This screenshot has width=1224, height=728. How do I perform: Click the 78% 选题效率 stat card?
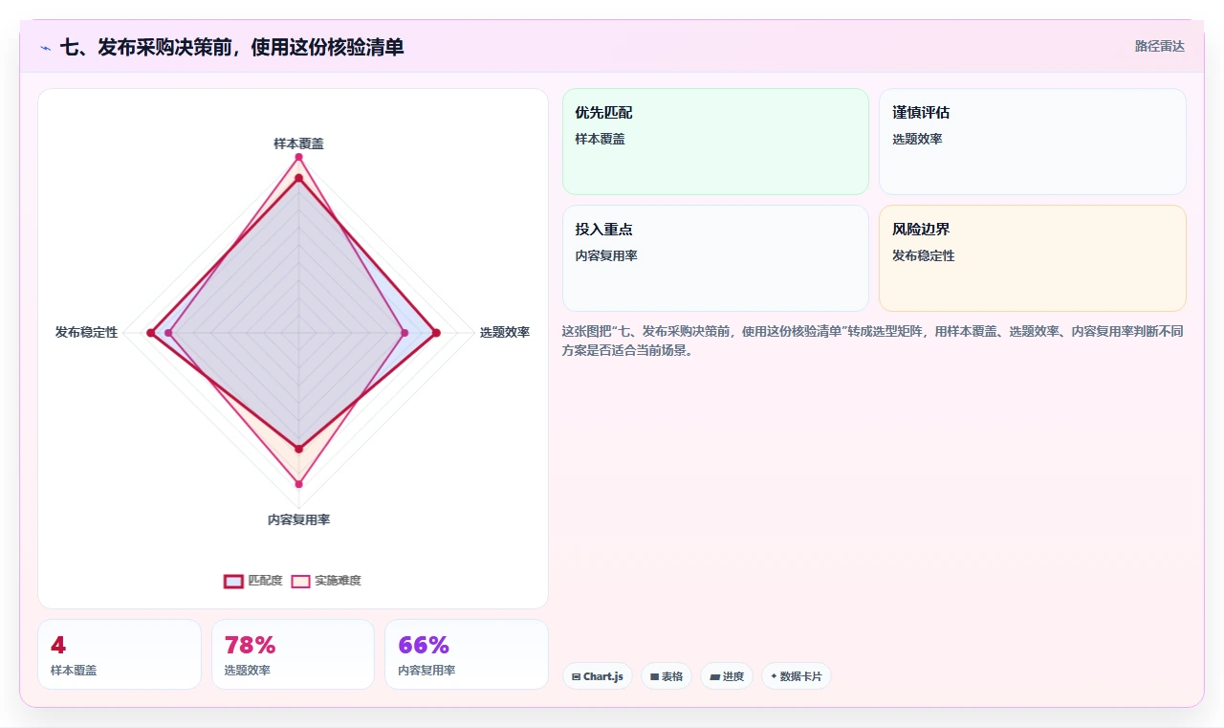(x=293, y=654)
